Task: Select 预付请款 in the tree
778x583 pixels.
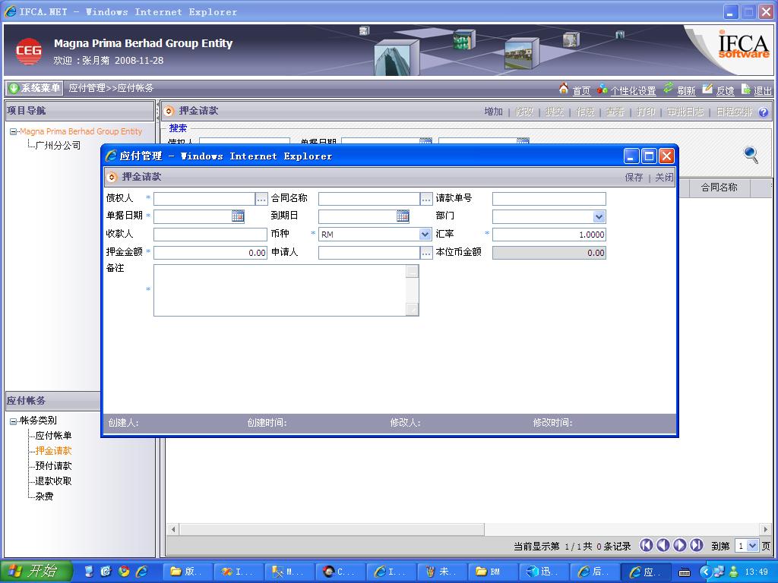Action: (x=53, y=466)
